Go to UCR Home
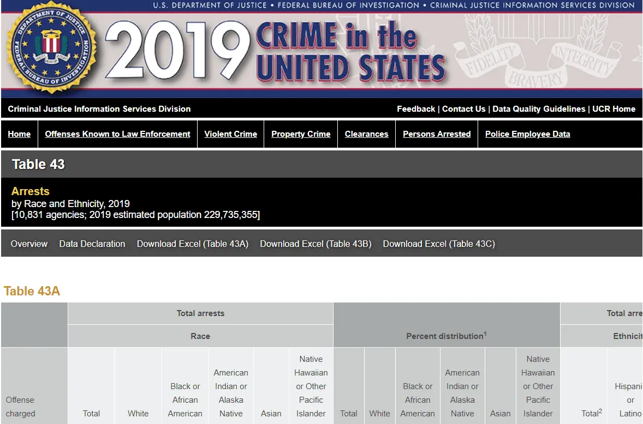The width and height of the screenshot is (643, 424). tap(614, 109)
